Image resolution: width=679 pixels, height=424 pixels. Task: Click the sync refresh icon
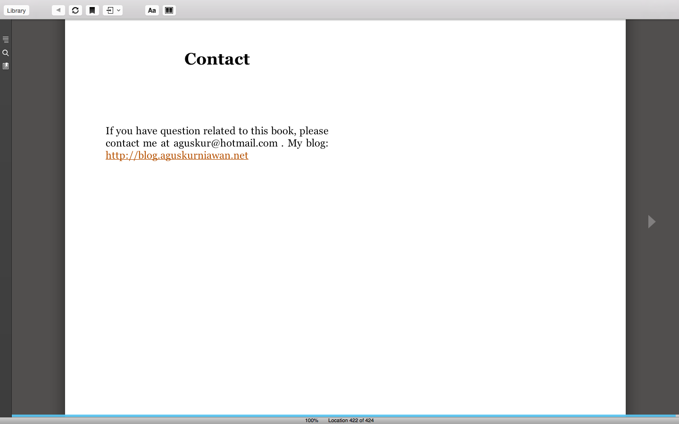coord(75,10)
